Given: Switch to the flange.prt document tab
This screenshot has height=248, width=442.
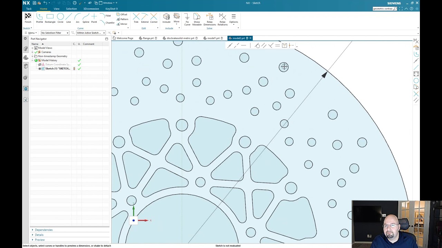Looking at the screenshot, I should tap(148, 38).
